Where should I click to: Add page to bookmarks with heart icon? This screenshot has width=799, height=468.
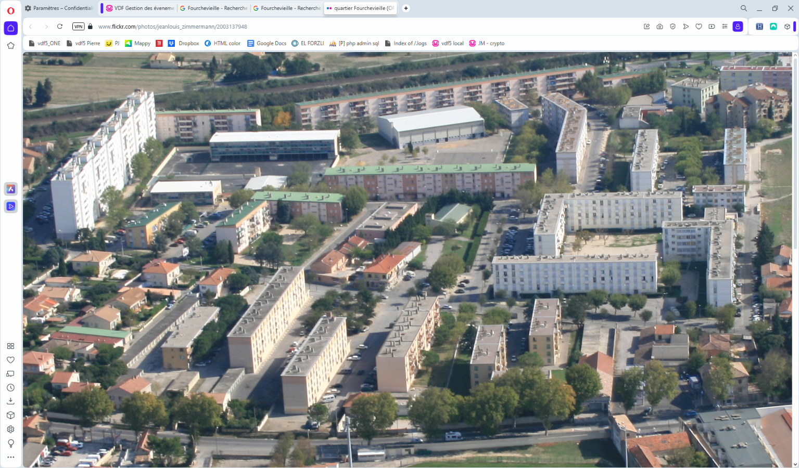[699, 27]
